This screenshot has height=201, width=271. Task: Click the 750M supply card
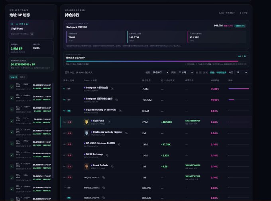96,37
